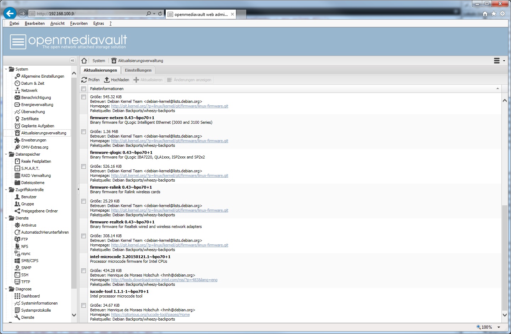Open Antivirus icon

point(17,225)
